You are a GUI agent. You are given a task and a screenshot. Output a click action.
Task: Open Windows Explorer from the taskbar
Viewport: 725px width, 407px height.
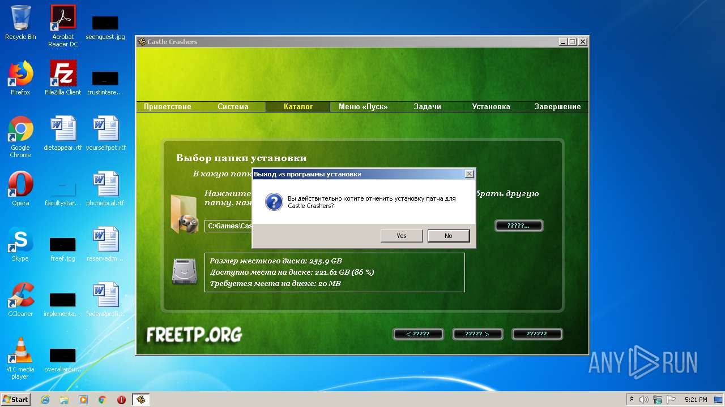[64, 400]
